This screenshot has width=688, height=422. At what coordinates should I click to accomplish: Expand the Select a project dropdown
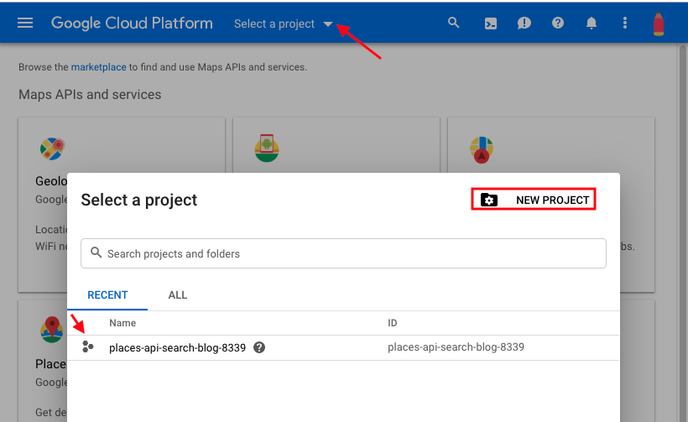[284, 23]
